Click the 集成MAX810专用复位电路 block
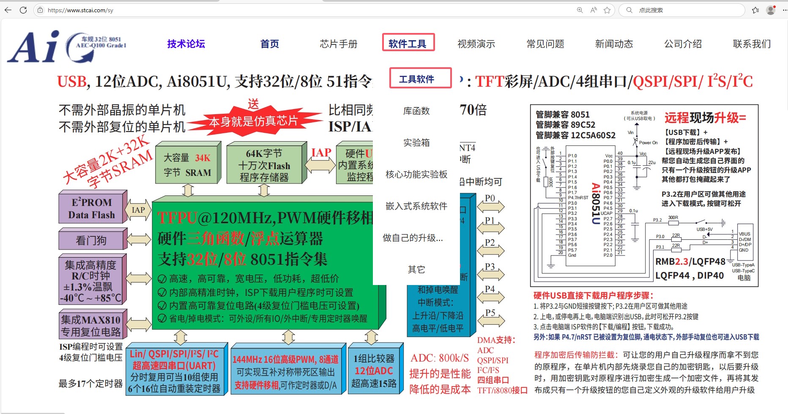This screenshot has width=788, height=414. tap(93, 325)
